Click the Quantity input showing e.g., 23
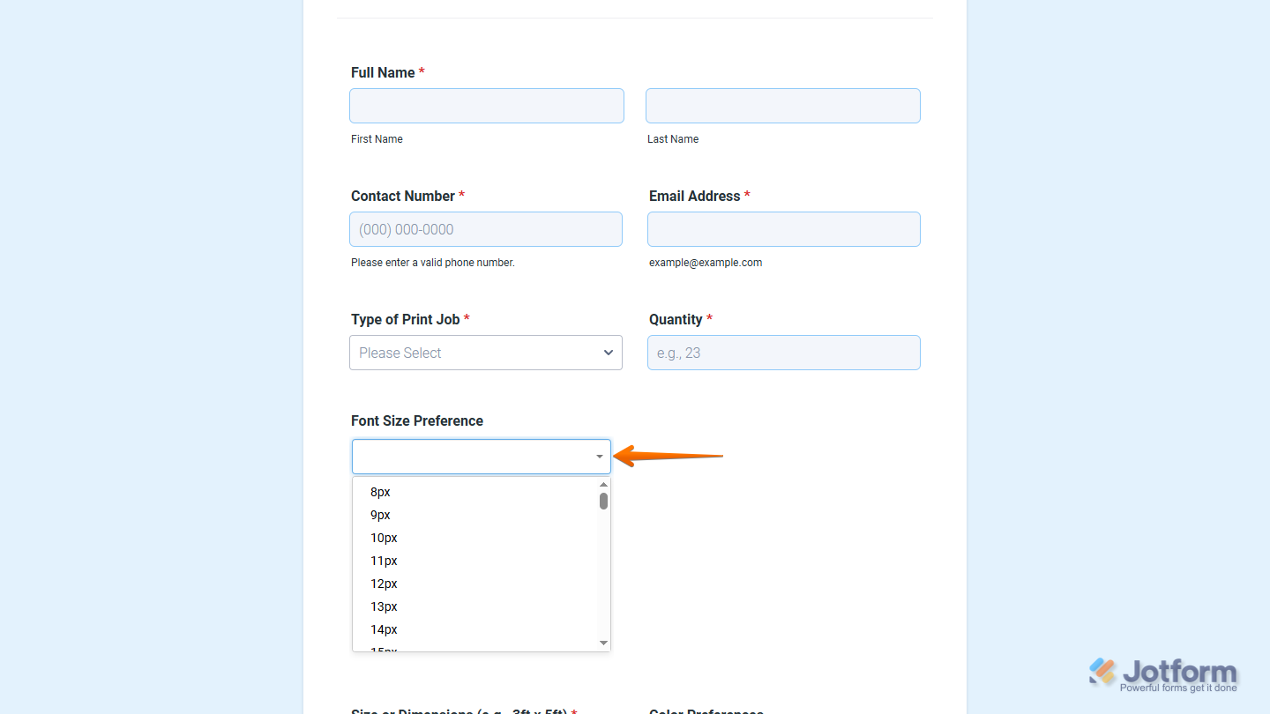The image size is (1270, 714). [782, 352]
